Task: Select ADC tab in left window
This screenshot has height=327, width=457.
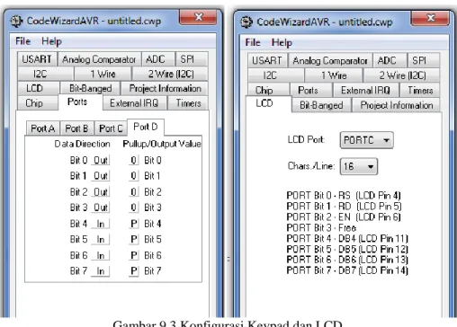Action: [157, 59]
